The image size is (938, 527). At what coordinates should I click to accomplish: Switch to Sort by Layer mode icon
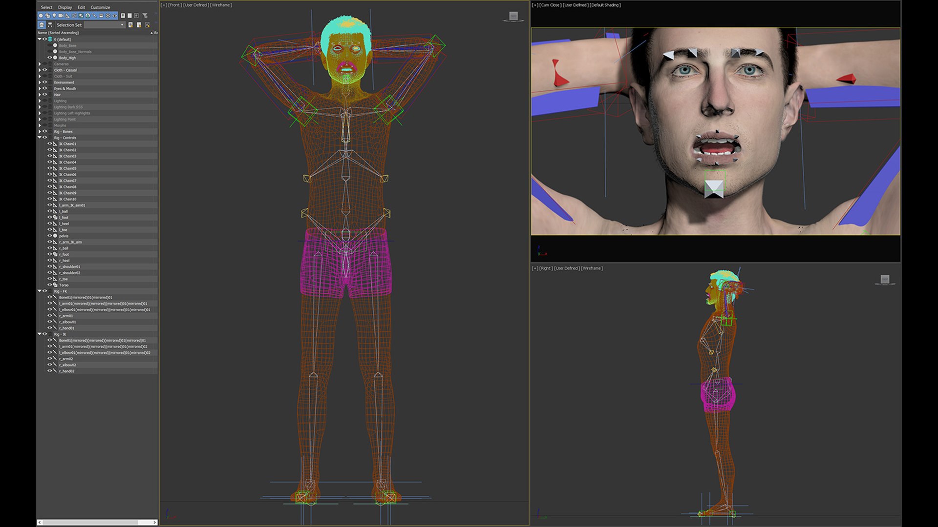point(42,25)
